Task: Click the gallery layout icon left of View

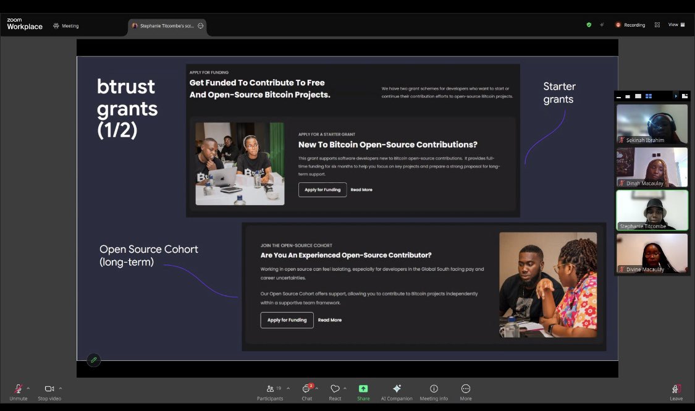Action: [657, 25]
